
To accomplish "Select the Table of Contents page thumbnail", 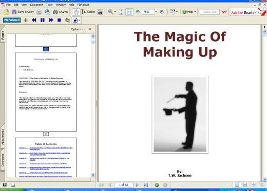I will click(x=46, y=157).
